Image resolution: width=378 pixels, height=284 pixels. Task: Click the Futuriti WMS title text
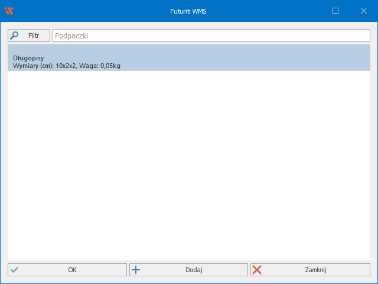coord(188,11)
